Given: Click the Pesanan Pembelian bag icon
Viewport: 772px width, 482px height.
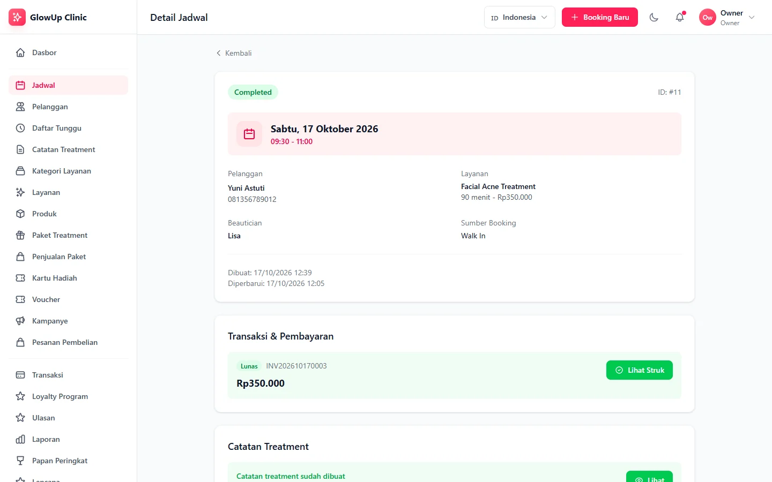Looking at the screenshot, I should tap(20, 342).
